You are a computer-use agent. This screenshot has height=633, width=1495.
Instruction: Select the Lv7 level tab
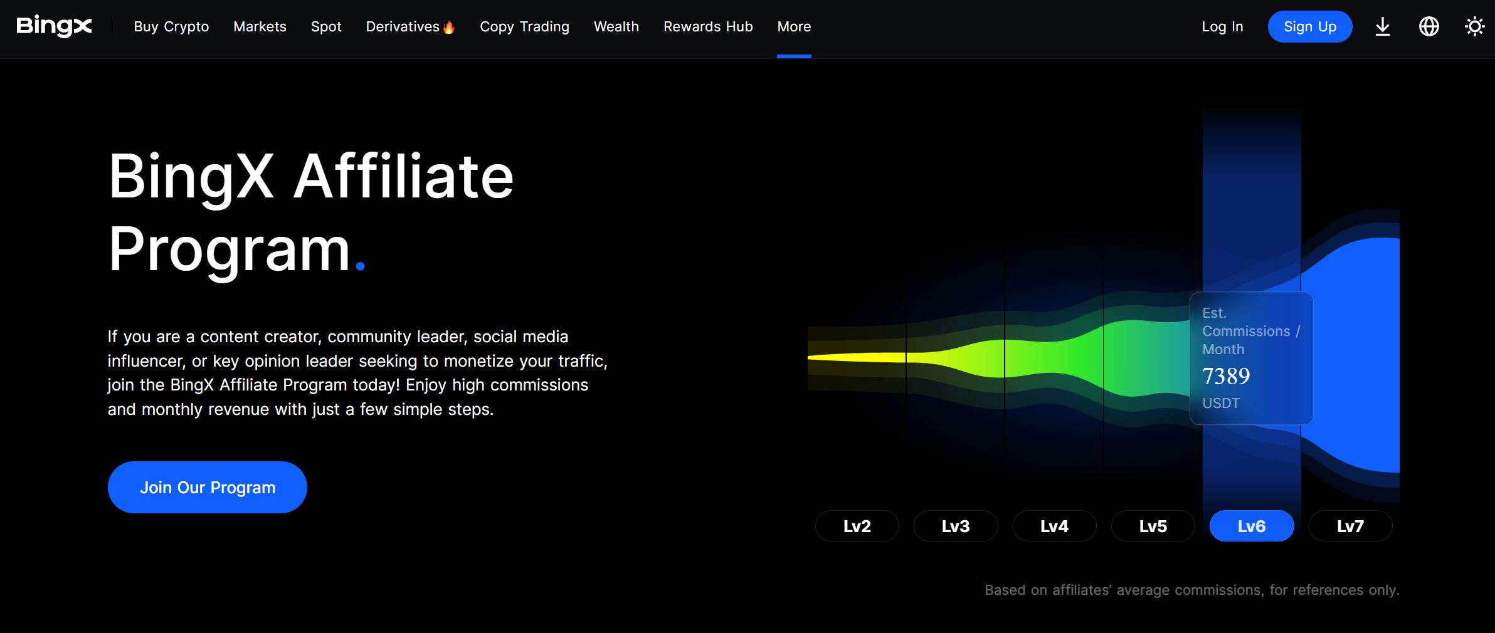pyautogui.click(x=1350, y=526)
